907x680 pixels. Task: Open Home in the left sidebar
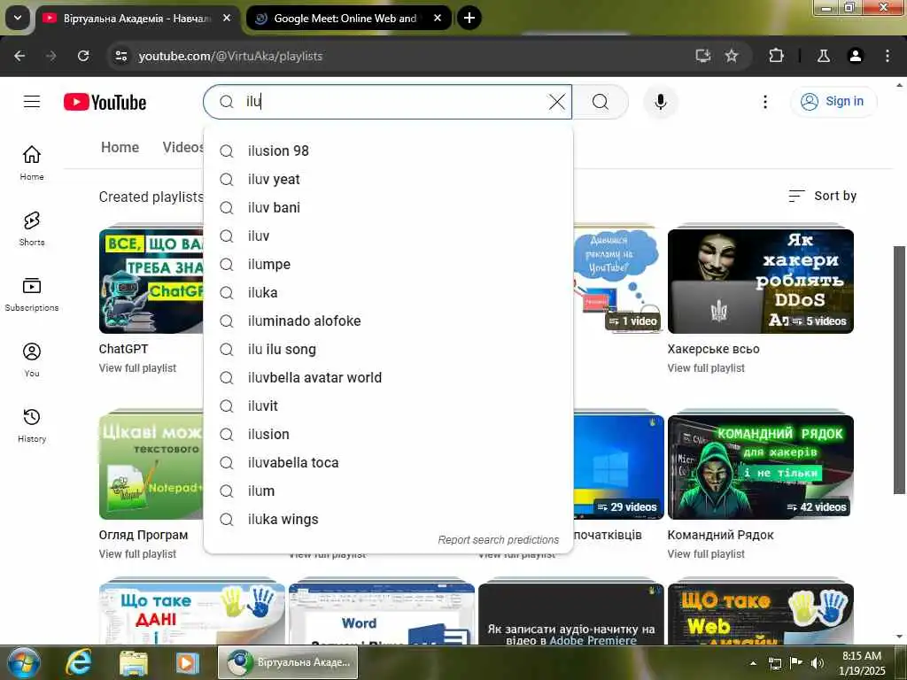click(x=32, y=163)
